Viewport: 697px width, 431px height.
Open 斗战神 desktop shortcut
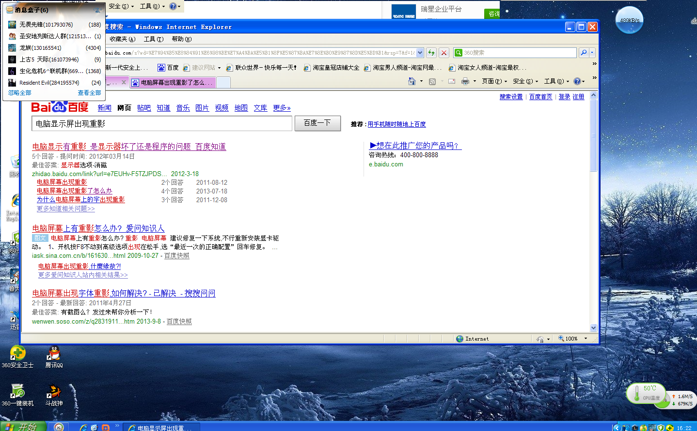[54, 395]
